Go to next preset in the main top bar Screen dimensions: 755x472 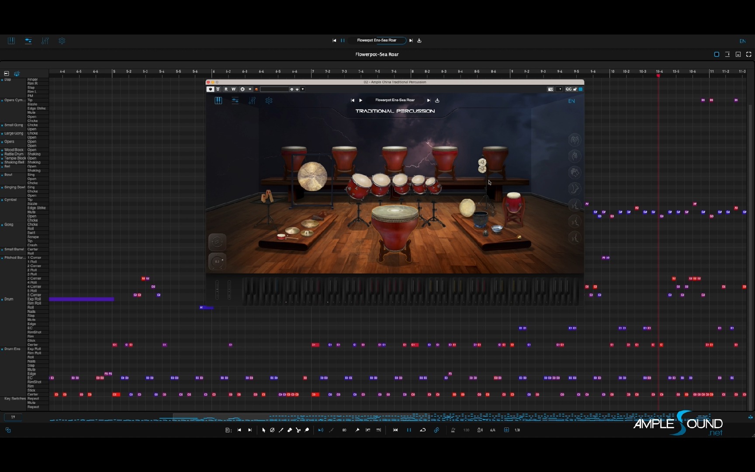point(411,40)
